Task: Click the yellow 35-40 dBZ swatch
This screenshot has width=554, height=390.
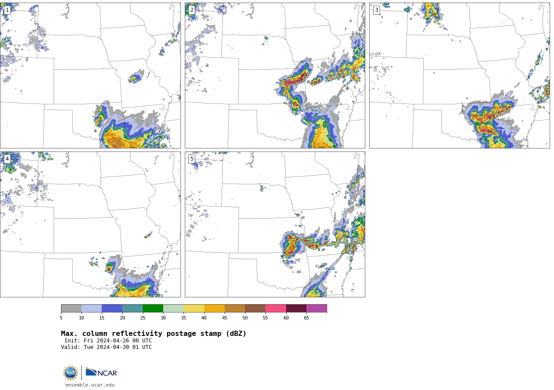Action: pos(194,309)
